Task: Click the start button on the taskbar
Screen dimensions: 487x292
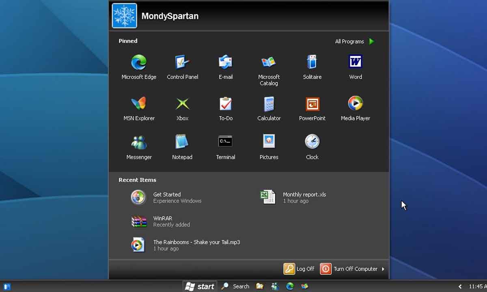Action: (x=199, y=286)
